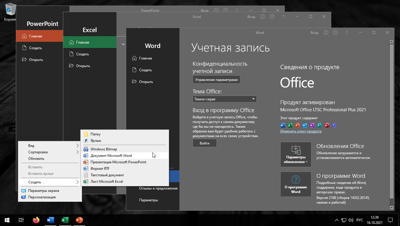This screenshot has height=226, width=400.
Task: Choose "Windows Bitmap" in create submenu
Action: tap(125, 149)
